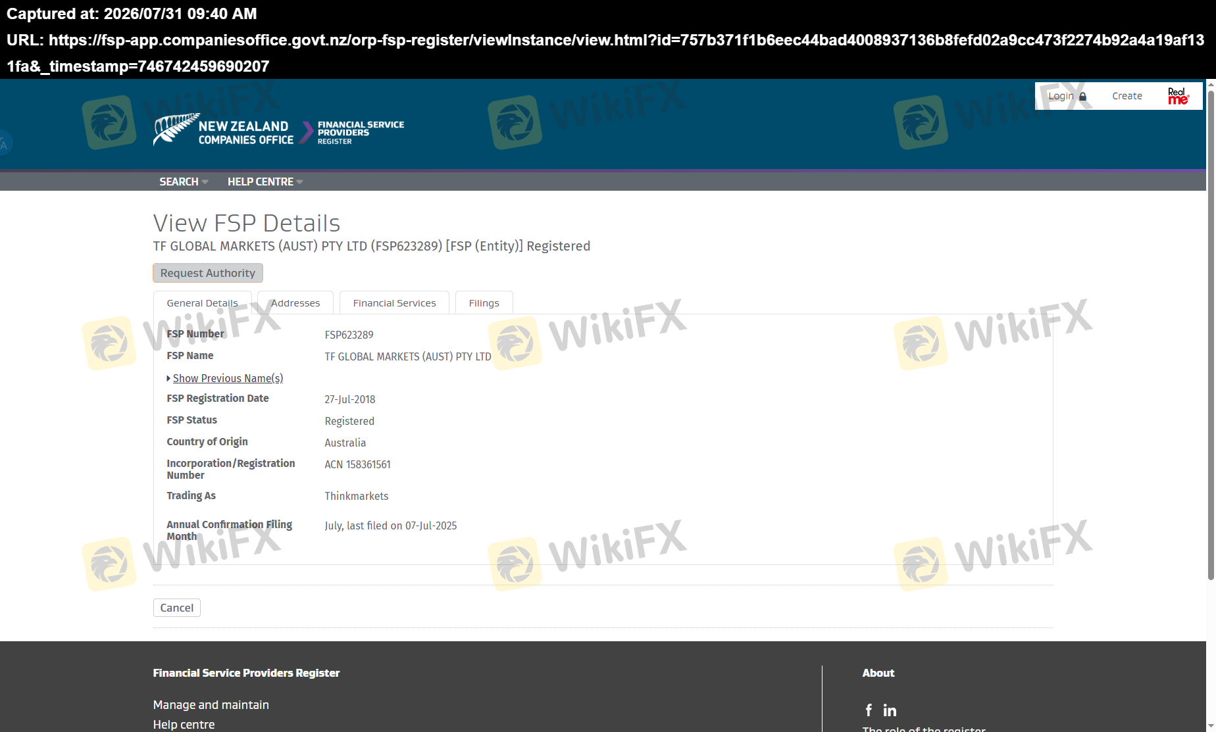Click the About heading in the footer
Screen dimensions: 1216x732
pyautogui.click(x=878, y=673)
